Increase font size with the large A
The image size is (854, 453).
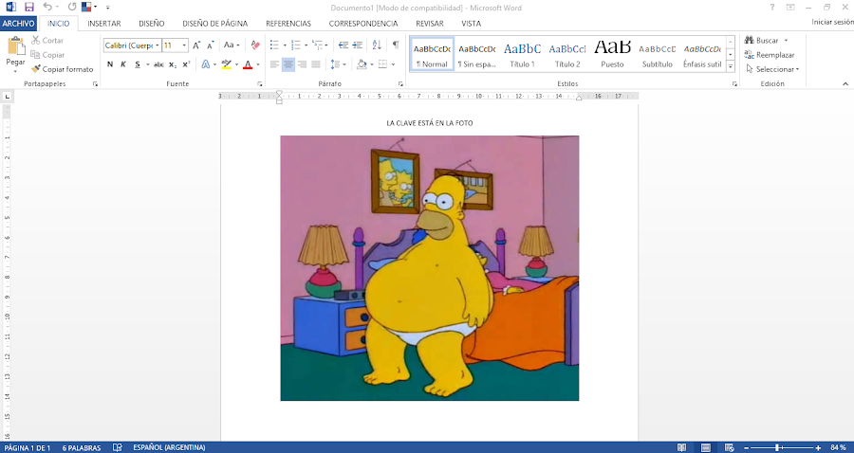click(x=196, y=45)
